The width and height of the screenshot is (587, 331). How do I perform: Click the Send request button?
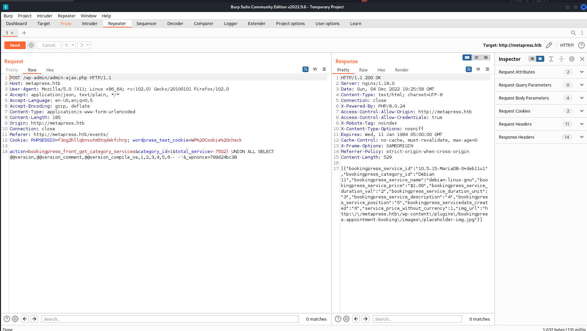click(15, 45)
